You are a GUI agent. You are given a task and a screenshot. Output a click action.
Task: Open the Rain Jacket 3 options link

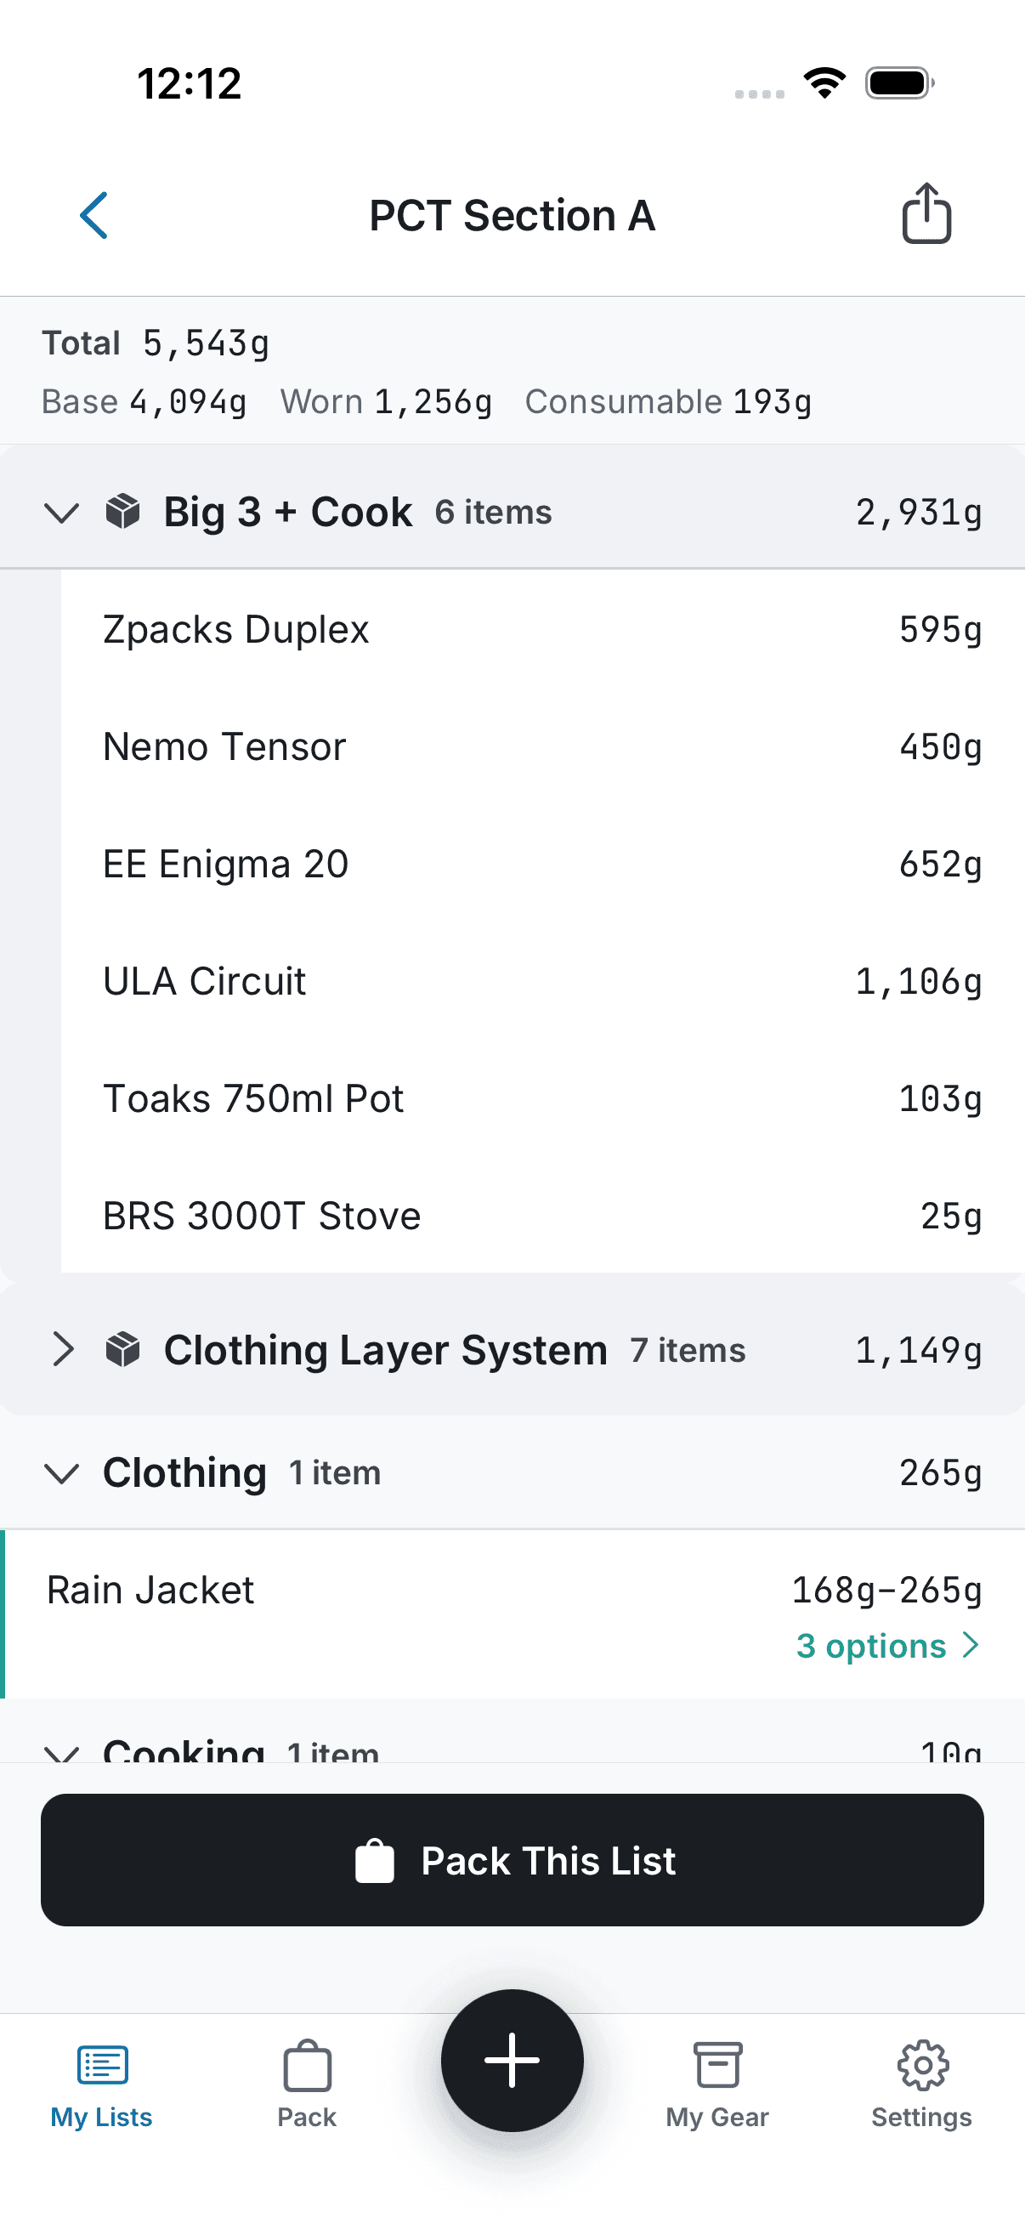click(x=886, y=1646)
